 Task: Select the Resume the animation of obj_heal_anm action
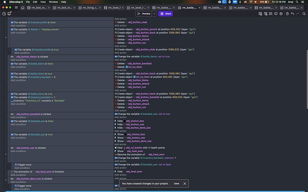tap(139, 155)
